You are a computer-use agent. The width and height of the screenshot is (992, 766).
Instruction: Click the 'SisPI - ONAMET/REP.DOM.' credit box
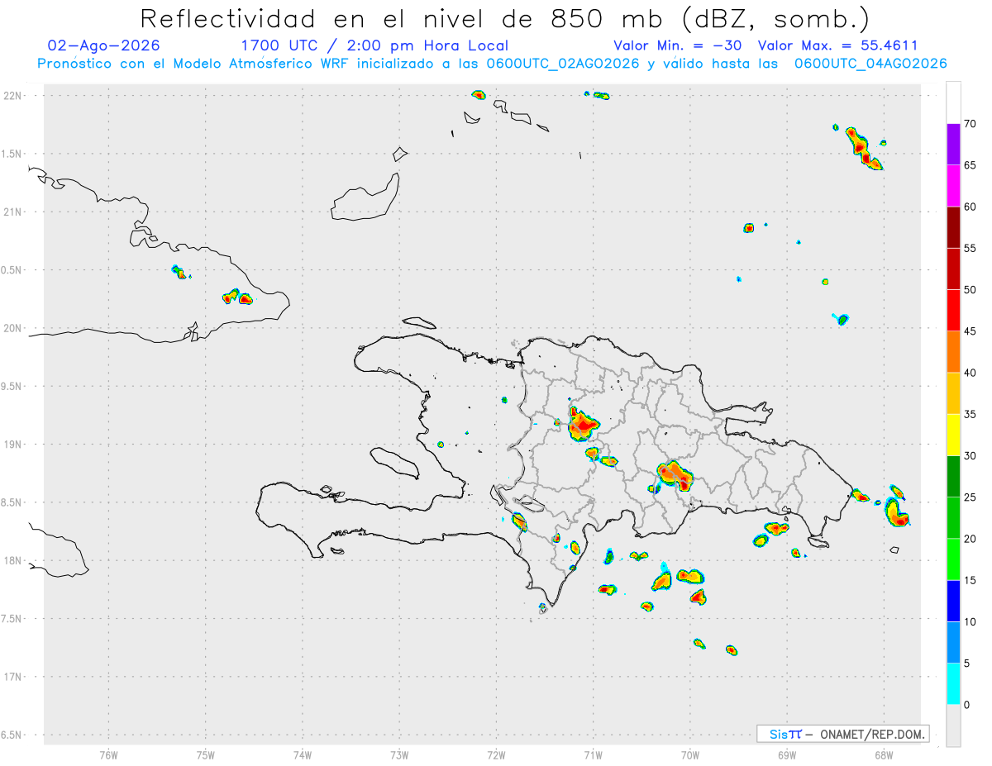coord(842,734)
